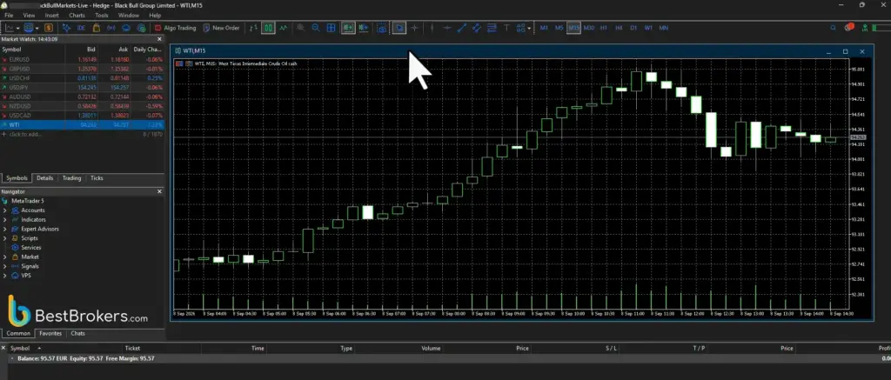Screen dimensions: 891x380
Task: Select the cursor arrow tool
Action: [x=399, y=28]
